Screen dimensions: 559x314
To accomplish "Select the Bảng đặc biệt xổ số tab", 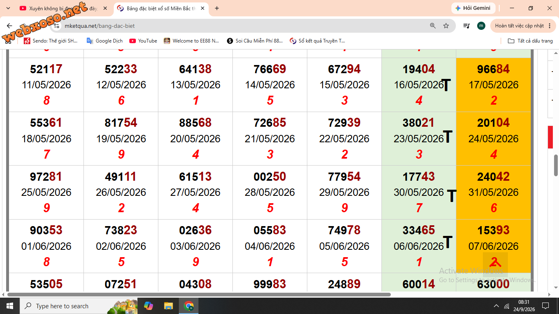I will pyautogui.click(x=162, y=8).
